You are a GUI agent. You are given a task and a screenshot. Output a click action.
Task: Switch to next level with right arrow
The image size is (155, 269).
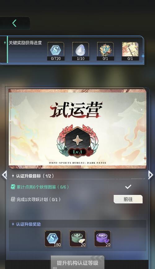[151, 175]
